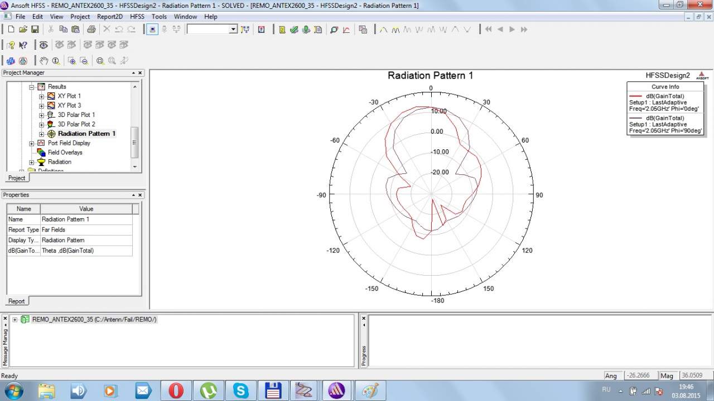Expand the XY Plot 1 tree node
The width and height of the screenshot is (714, 401).
coord(42,96)
